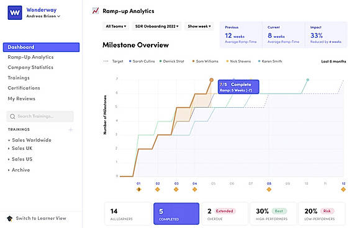Toggle Sarah Cullins series in legend
The width and height of the screenshot is (354, 228).
point(142,61)
